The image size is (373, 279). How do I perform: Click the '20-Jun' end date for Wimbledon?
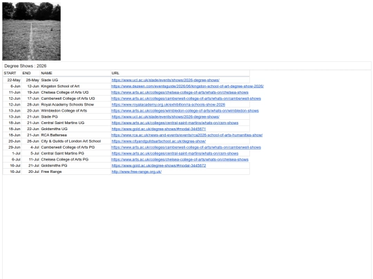pyautogui.click(x=30, y=111)
